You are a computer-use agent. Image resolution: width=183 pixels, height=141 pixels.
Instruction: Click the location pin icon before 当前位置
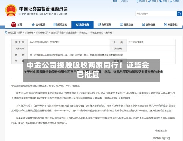pos(6,33)
